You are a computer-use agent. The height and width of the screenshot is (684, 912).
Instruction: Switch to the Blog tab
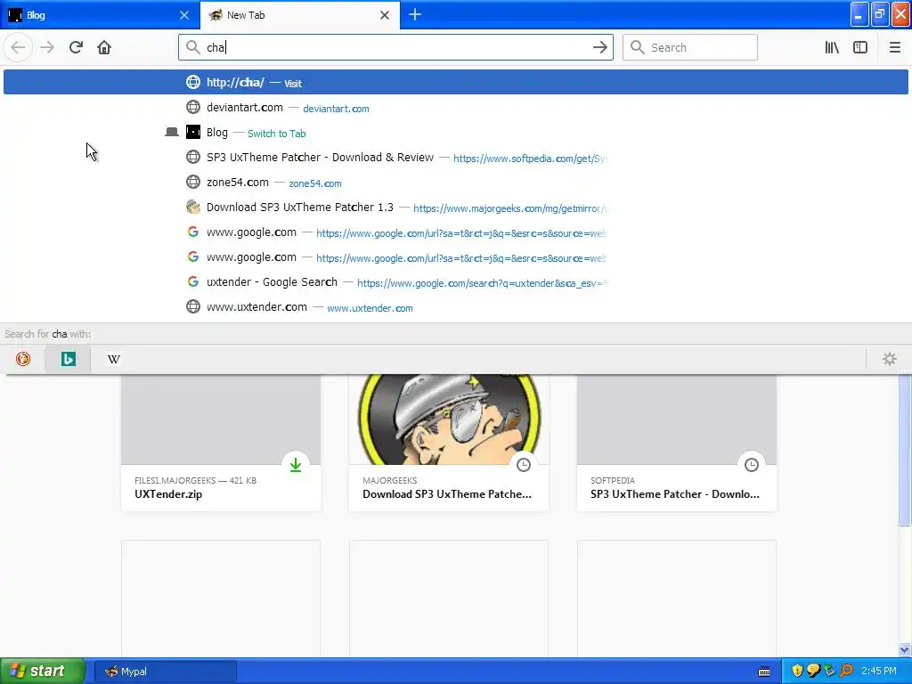pos(100,15)
